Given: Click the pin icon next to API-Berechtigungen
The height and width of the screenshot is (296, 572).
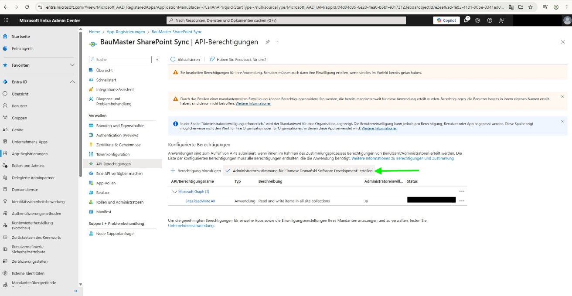Looking at the screenshot, I should tap(267, 42).
